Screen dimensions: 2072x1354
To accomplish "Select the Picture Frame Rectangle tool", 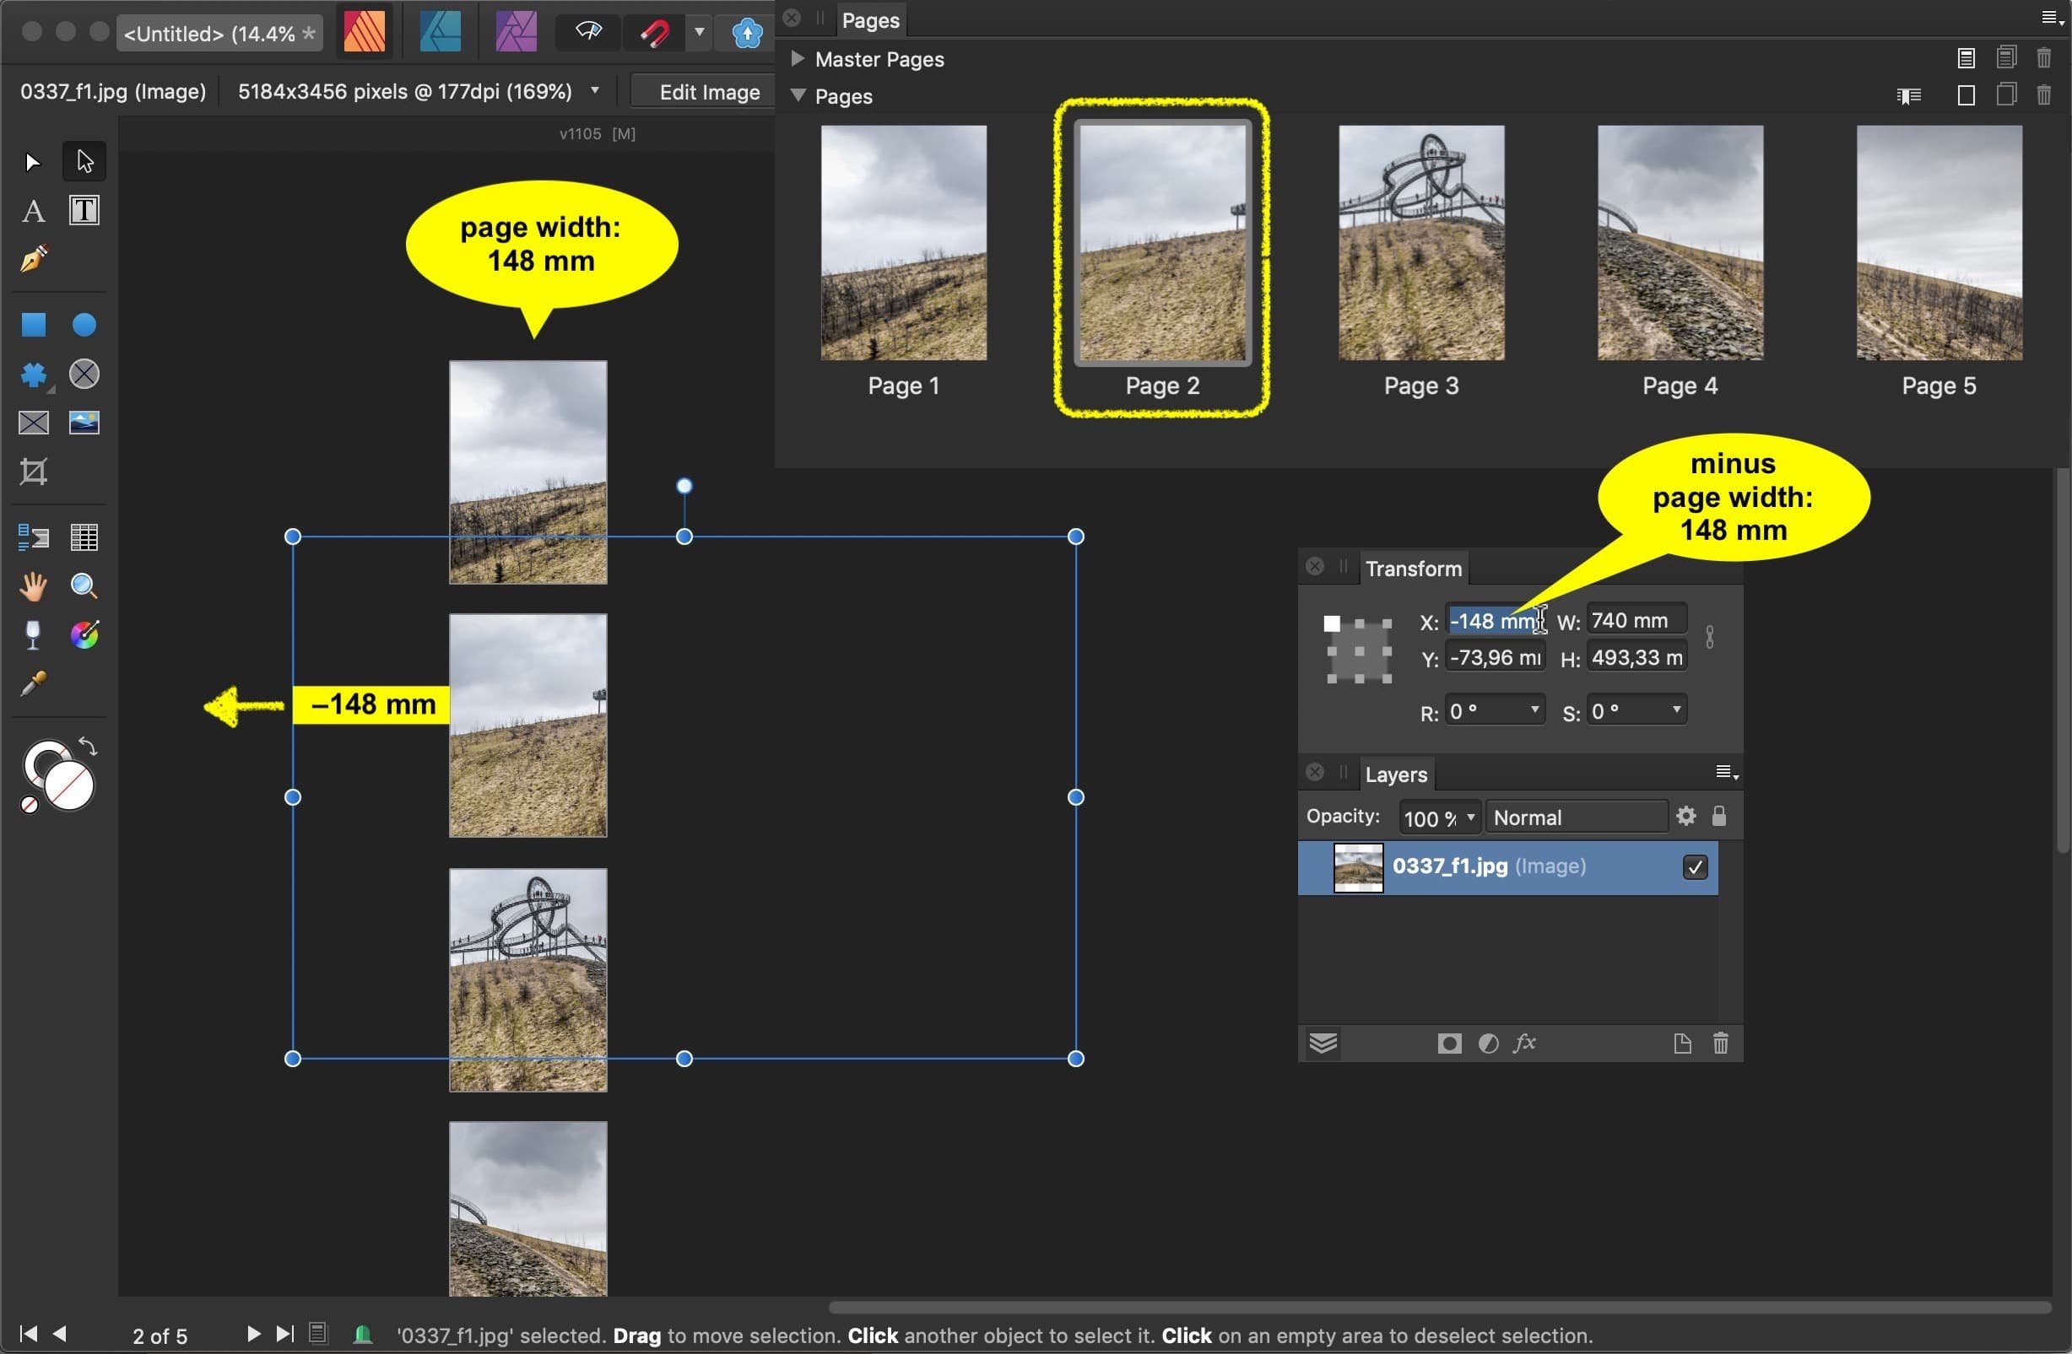I will point(33,423).
